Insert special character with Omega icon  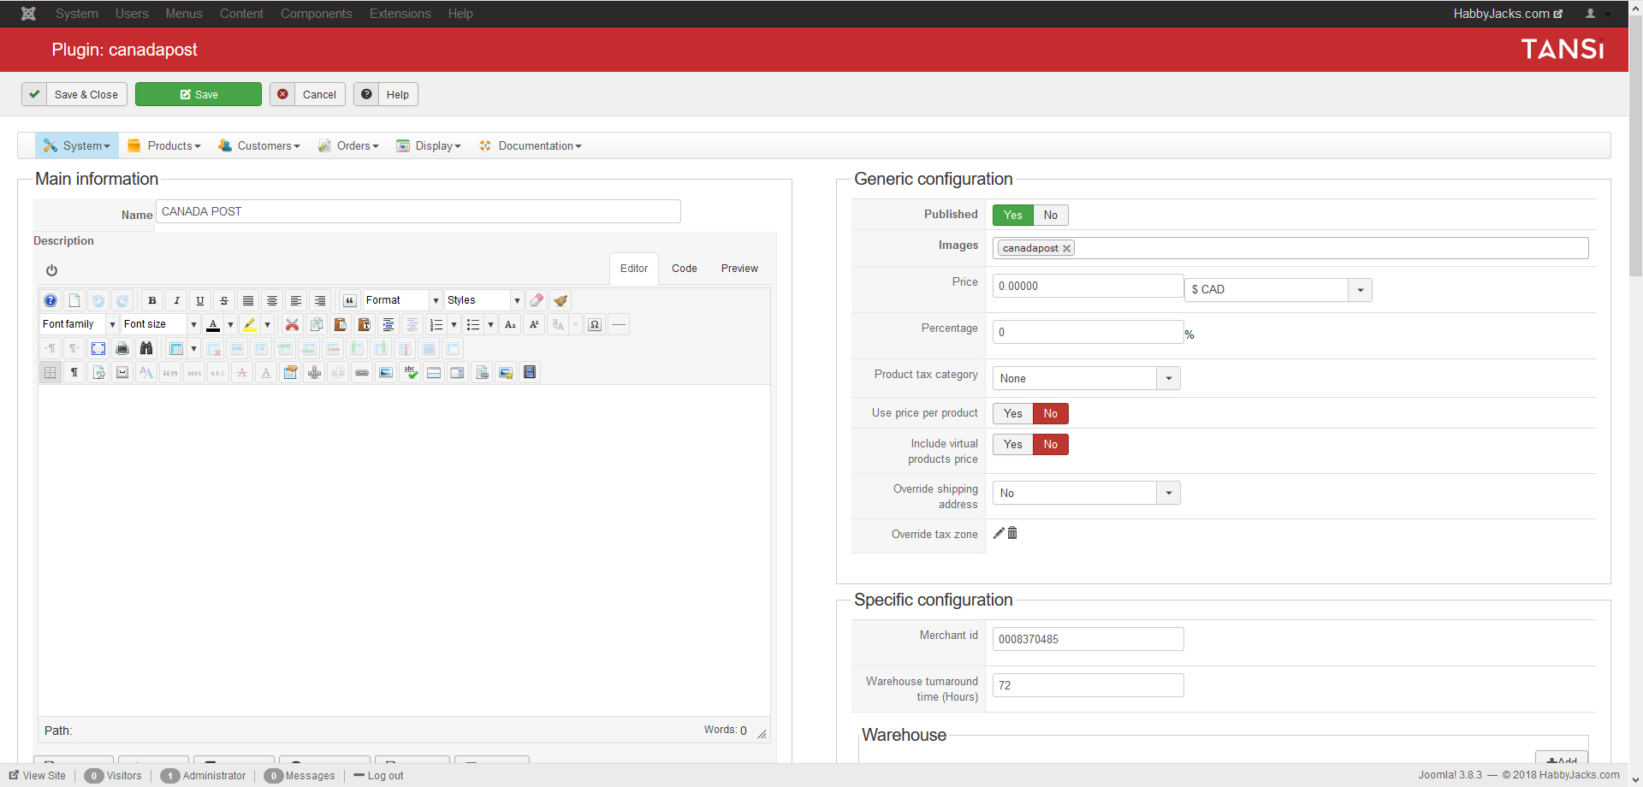(595, 324)
